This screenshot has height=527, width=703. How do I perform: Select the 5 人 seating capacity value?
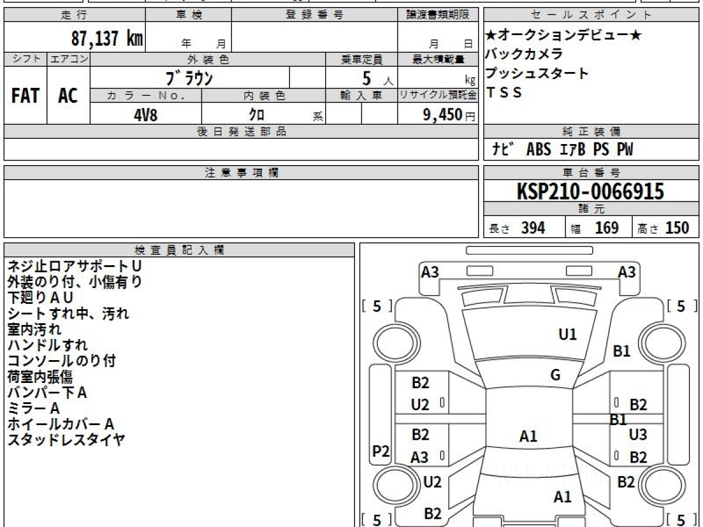click(x=377, y=78)
